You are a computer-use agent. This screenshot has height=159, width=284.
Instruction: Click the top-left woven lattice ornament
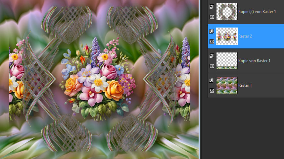pyautogui.click(x=66, y=25)
